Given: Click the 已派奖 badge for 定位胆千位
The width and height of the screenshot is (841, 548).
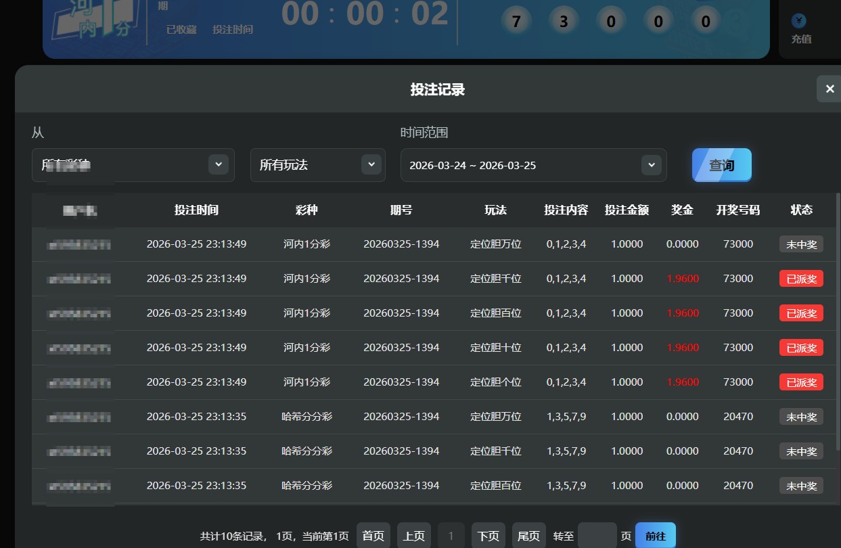Looking at the screenshot, I should 801,279.
